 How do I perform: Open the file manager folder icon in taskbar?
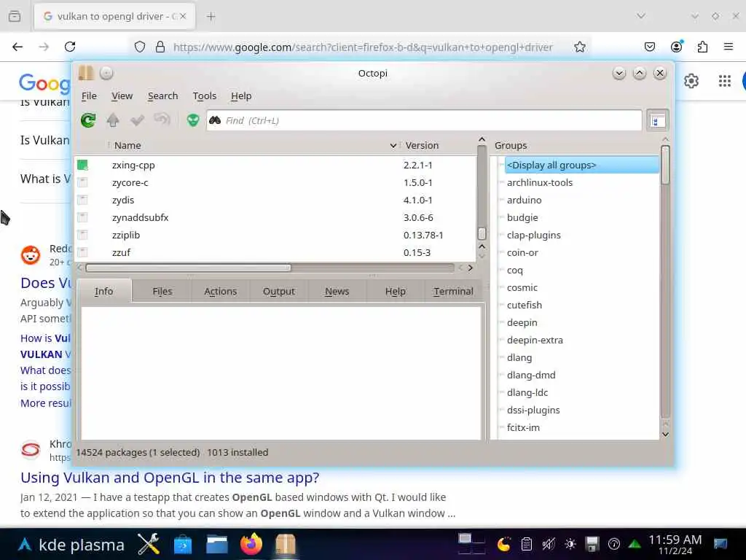[x=217, y=544]
